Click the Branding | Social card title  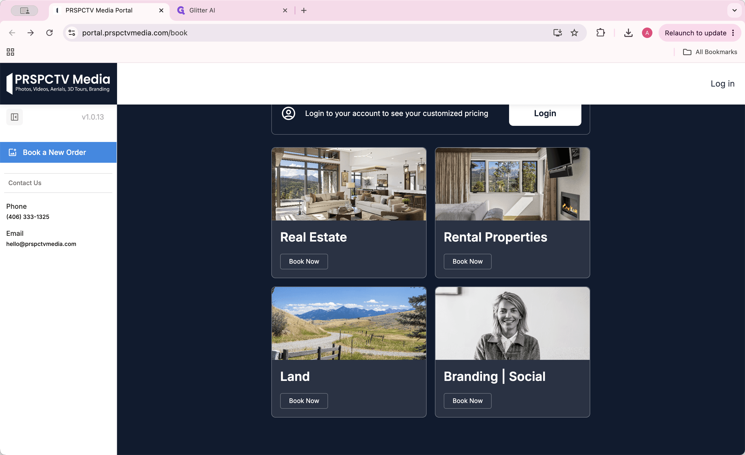[x=495, y=376]
